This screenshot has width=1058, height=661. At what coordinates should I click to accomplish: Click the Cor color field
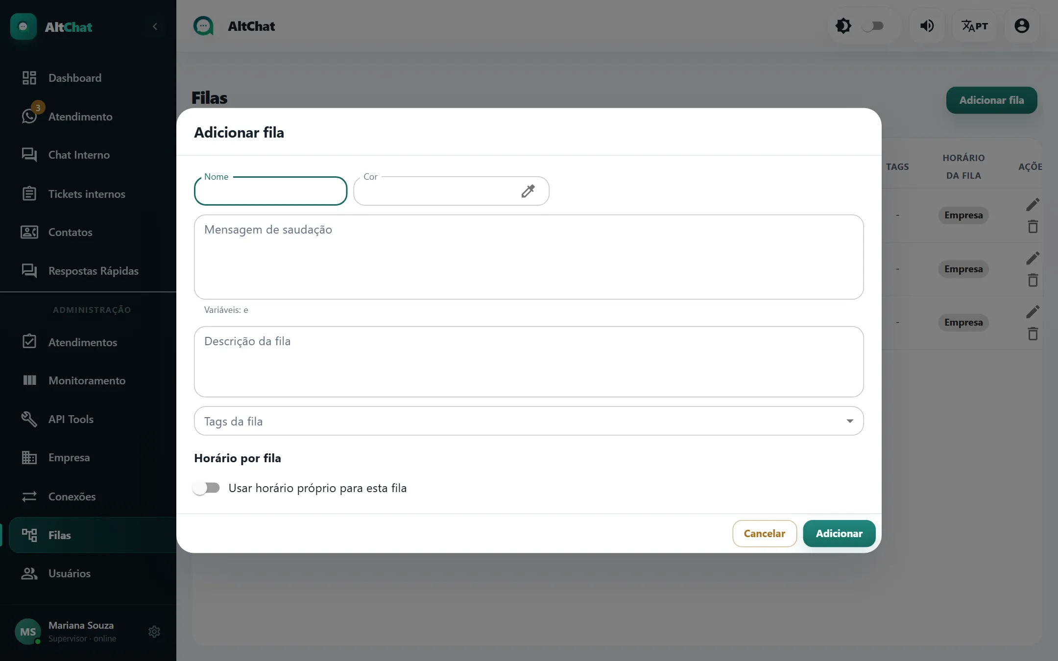(451, 191)
